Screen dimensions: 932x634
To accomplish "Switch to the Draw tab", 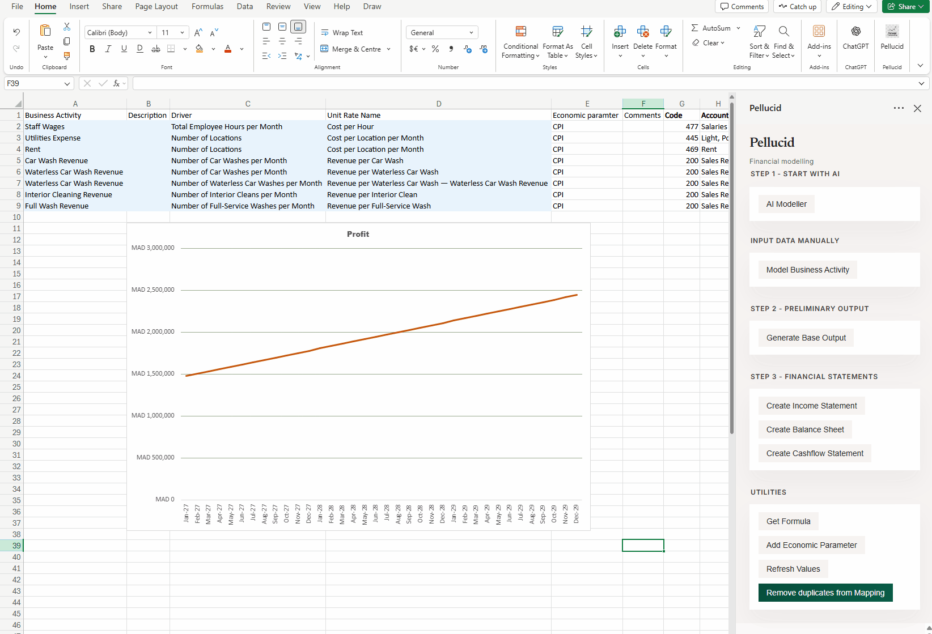I will coord(372,7).
